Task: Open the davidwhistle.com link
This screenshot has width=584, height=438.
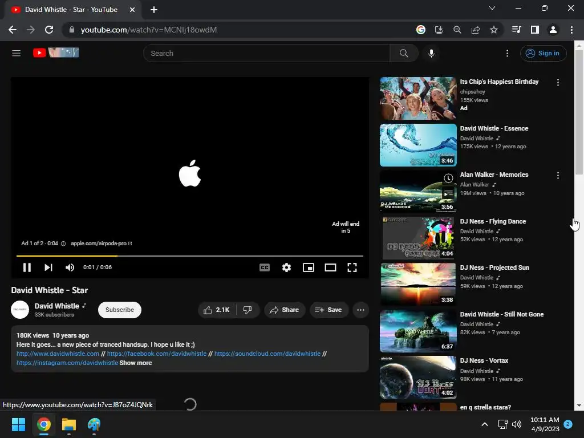Action: click(x=58, y=354)
